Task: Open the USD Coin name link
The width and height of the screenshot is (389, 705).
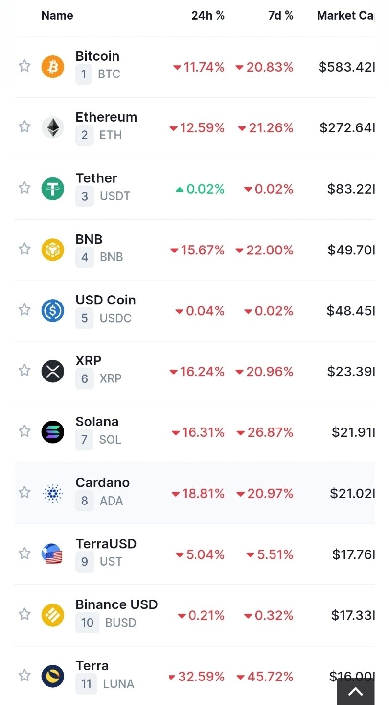Action: tap(106, 300)
